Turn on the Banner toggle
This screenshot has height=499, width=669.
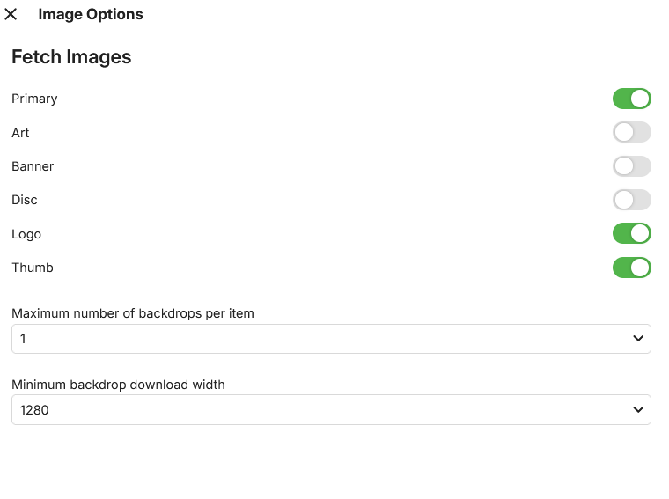click(x=631, y=166)
